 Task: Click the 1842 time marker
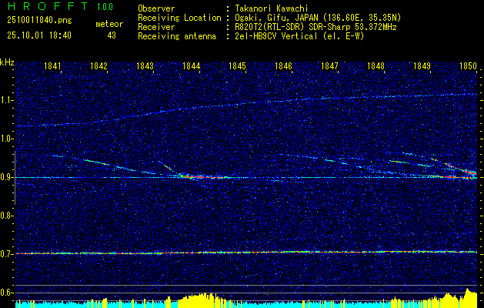coord(98,65)
